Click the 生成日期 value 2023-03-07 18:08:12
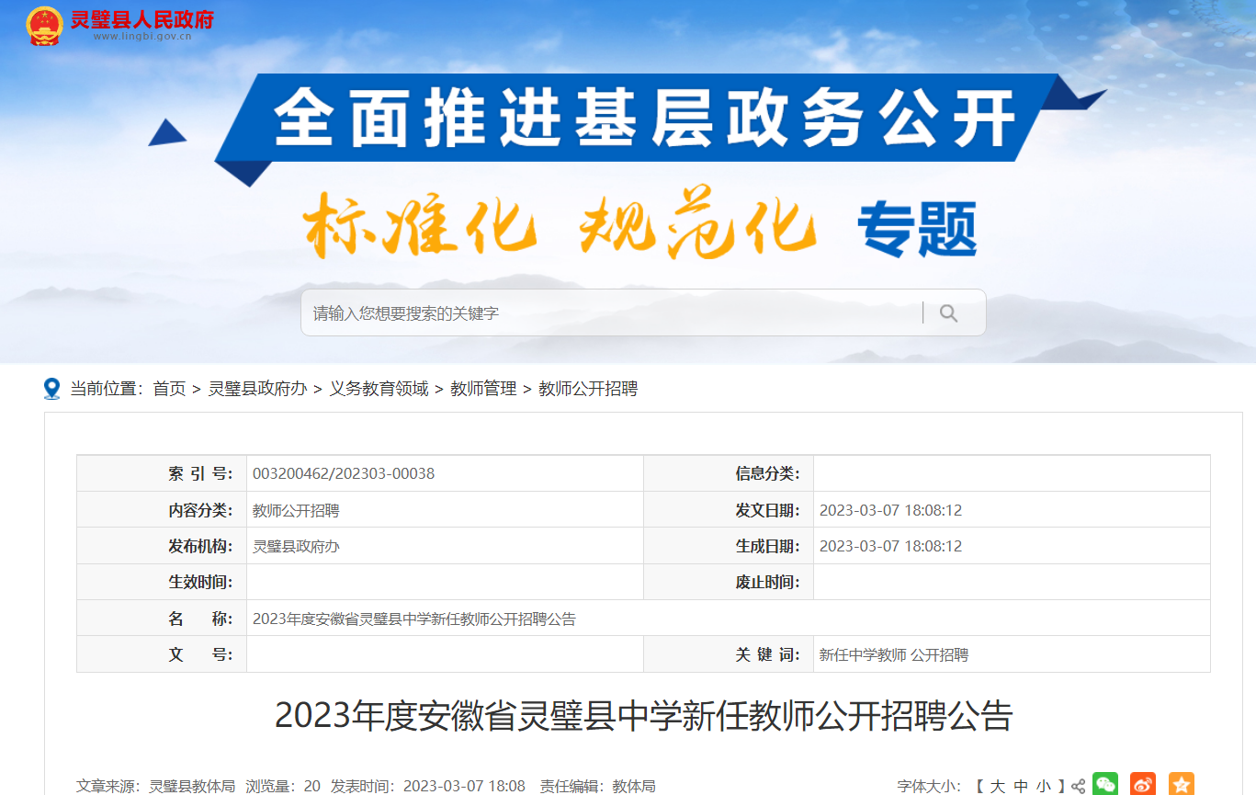 point(890,546)
